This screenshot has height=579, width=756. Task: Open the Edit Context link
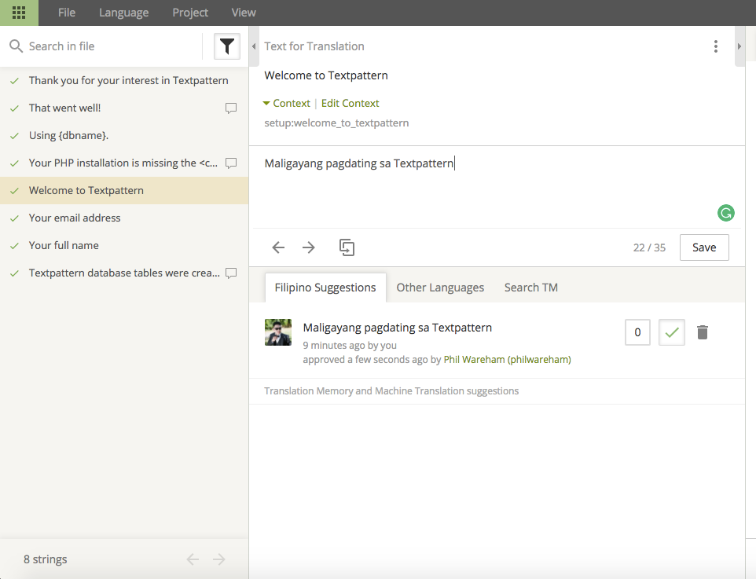(x=350, y=103)
